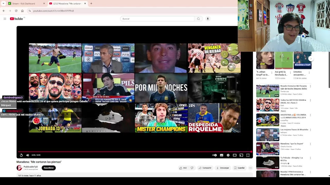This screenshot has width=330, height=185.
Task: Open Las mejores frases de Mourinho thumbnail
Action: click(268, 135)
